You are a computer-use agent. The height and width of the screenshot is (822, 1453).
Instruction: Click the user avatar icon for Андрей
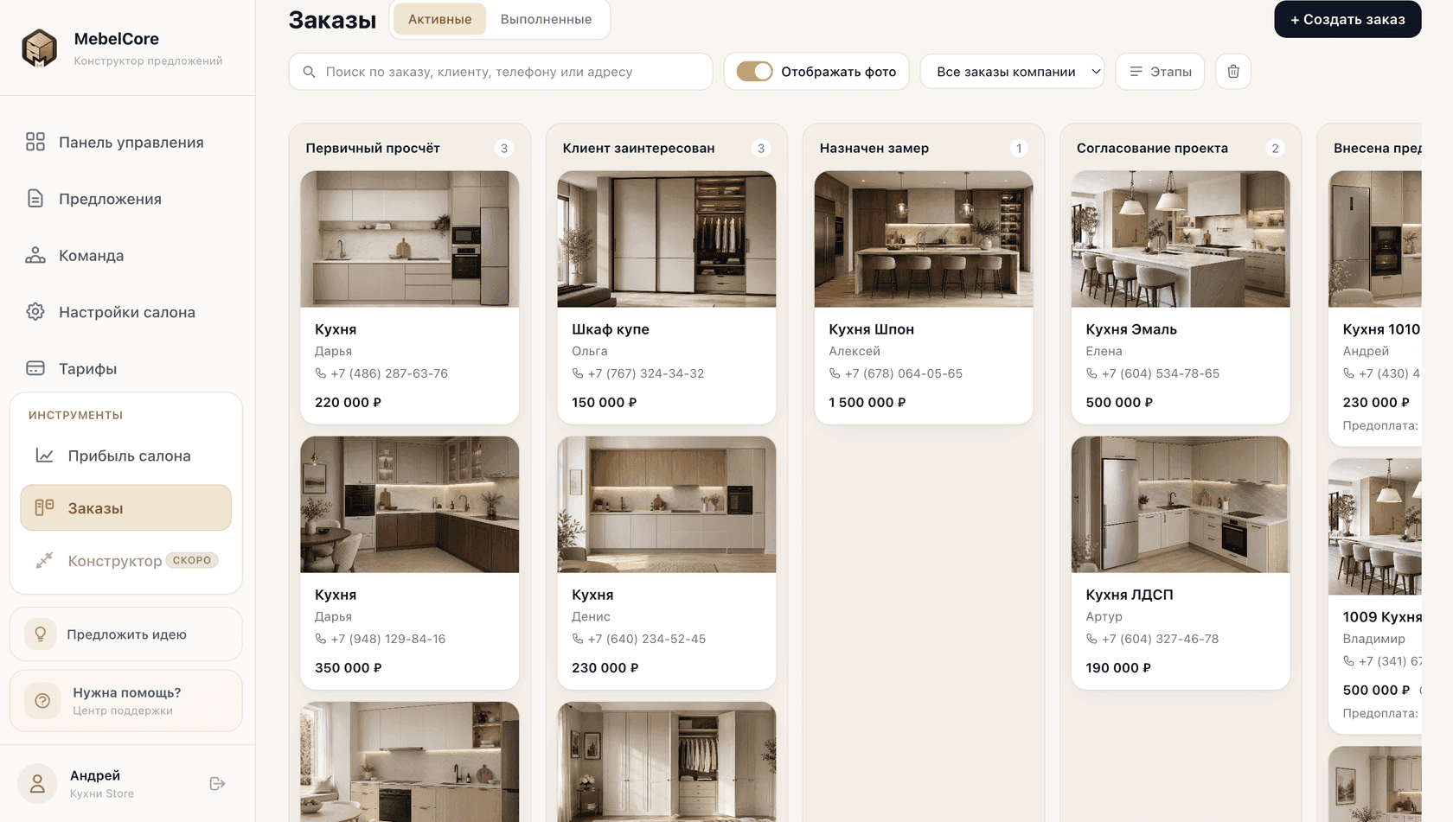tap(37, 784)
